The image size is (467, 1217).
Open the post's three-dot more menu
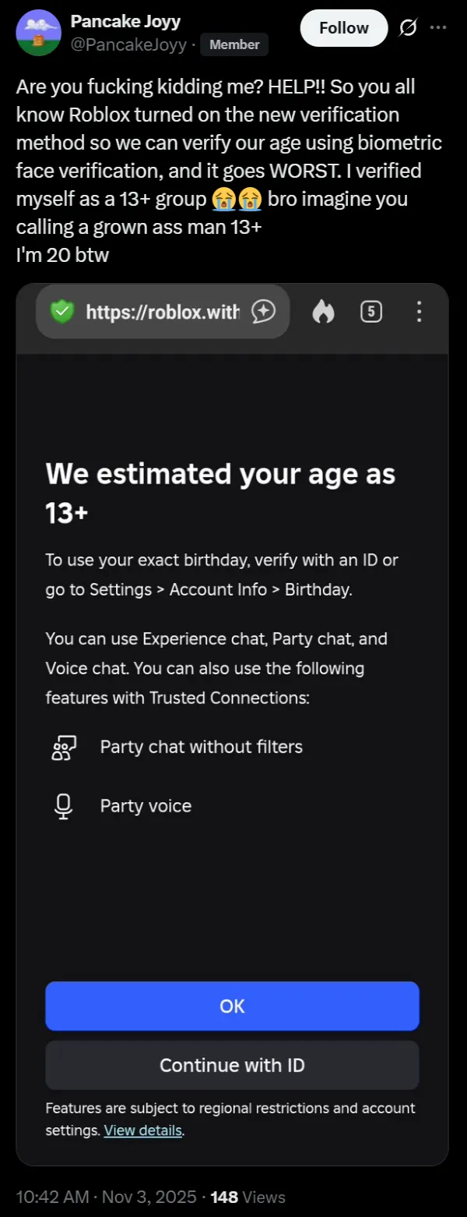(438, 29)
